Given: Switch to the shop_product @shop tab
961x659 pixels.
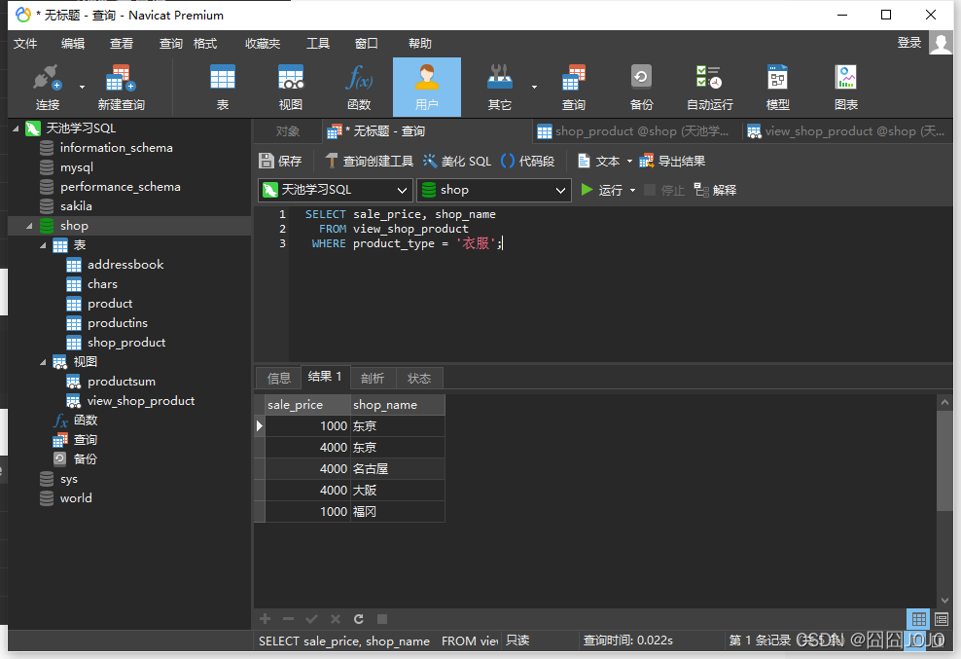Looking at the screenshot, I should (x=635, y=131).
